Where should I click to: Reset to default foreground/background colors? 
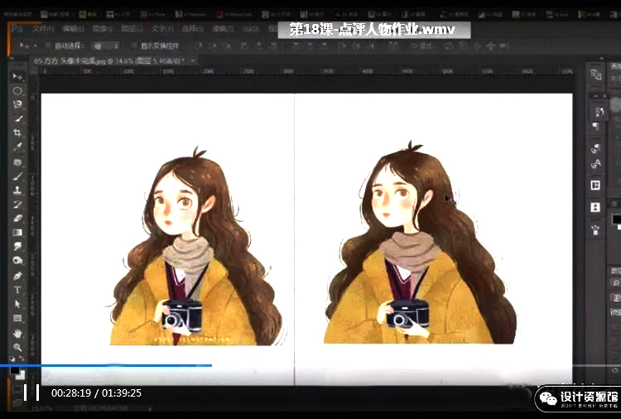[x=12, y=359]
